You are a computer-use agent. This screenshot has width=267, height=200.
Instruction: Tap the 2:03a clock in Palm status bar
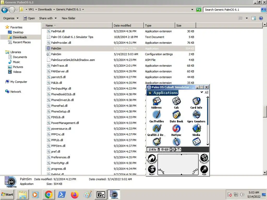[x=152, y=149]
